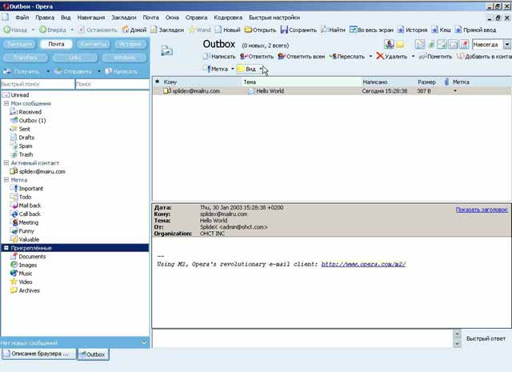Open the Почта menu in menu bar
Screen dimensions: 512x372
point(150,18)
